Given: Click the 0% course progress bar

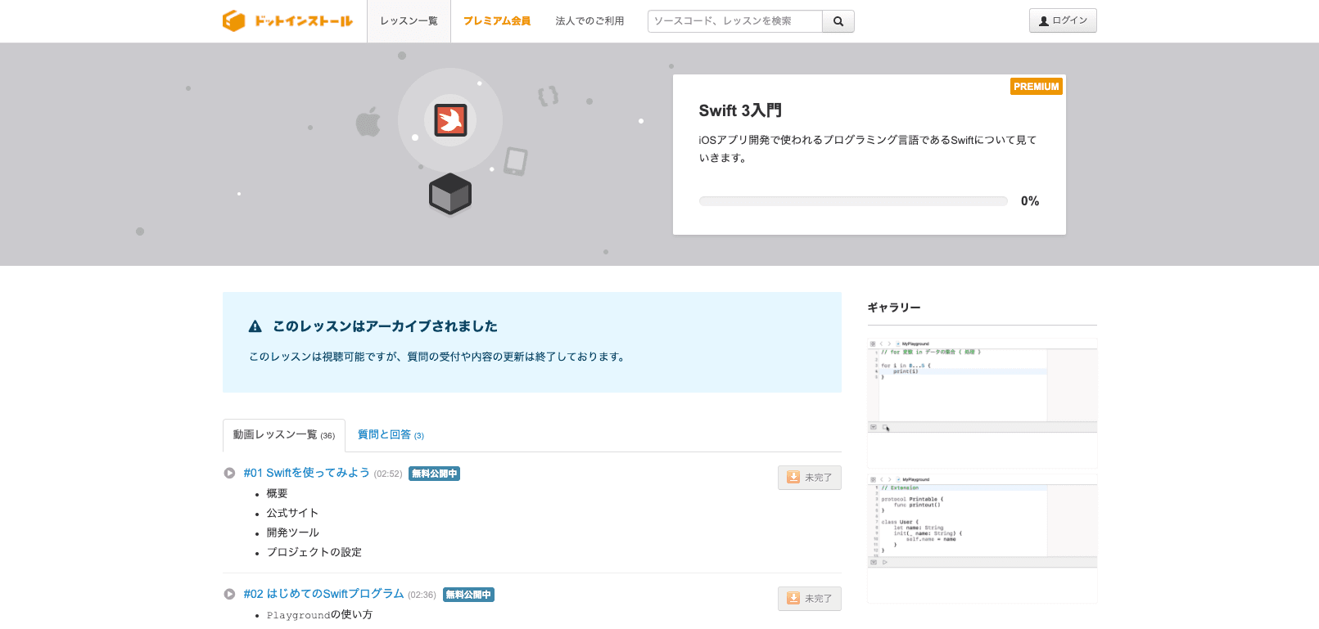Looking at the screenshot, I should pyautogui.click(x=852, y=201).
